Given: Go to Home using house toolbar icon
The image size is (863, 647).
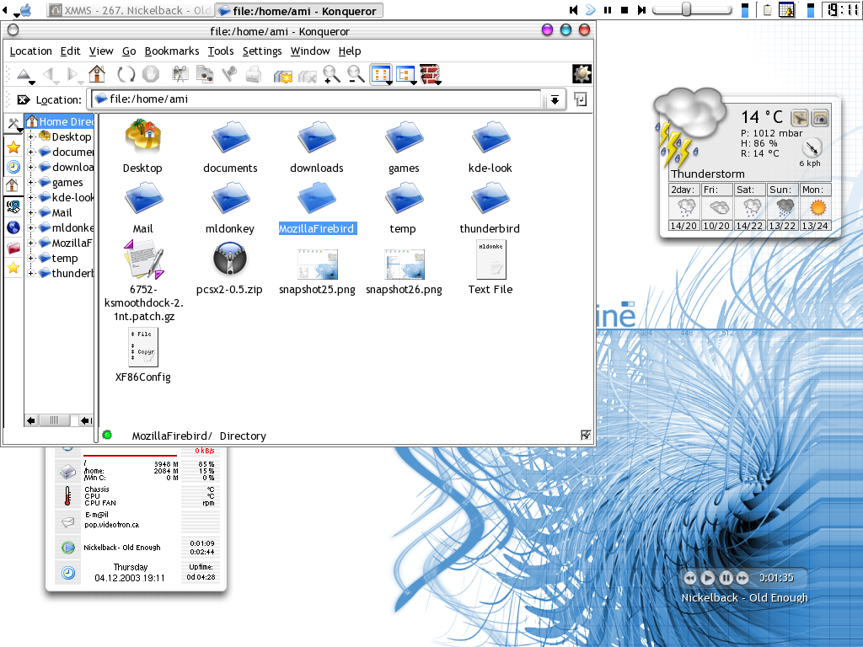Looking at the screenshot, I should point(97,74).
